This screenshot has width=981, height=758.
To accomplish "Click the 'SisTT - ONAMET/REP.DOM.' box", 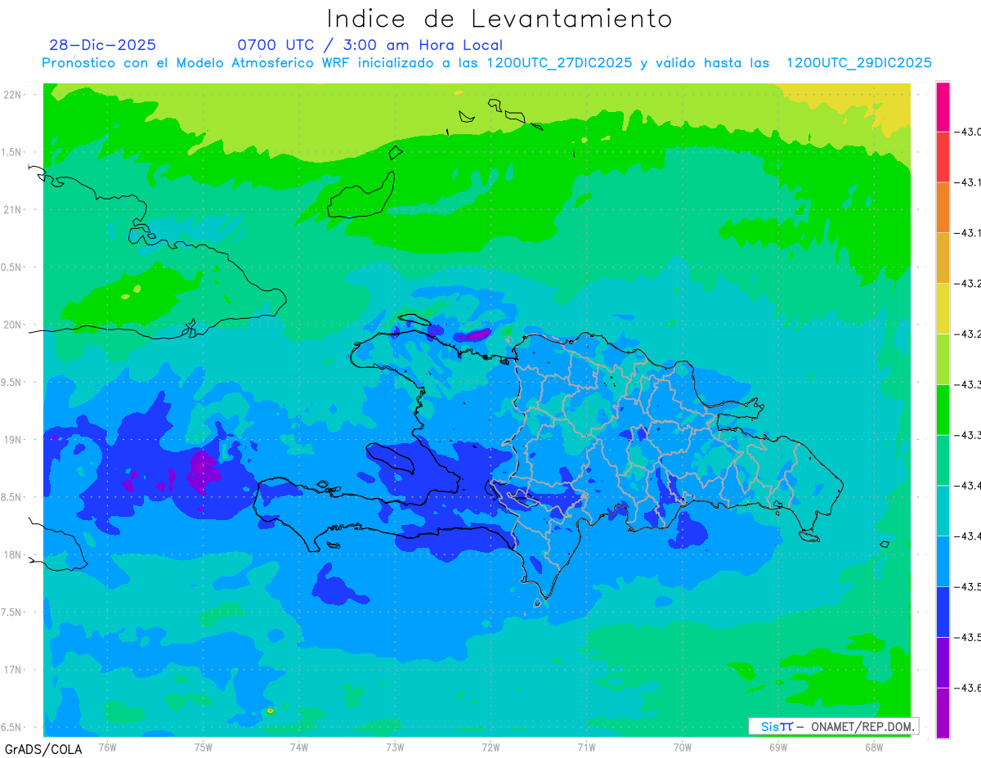I will coord(834,726).
